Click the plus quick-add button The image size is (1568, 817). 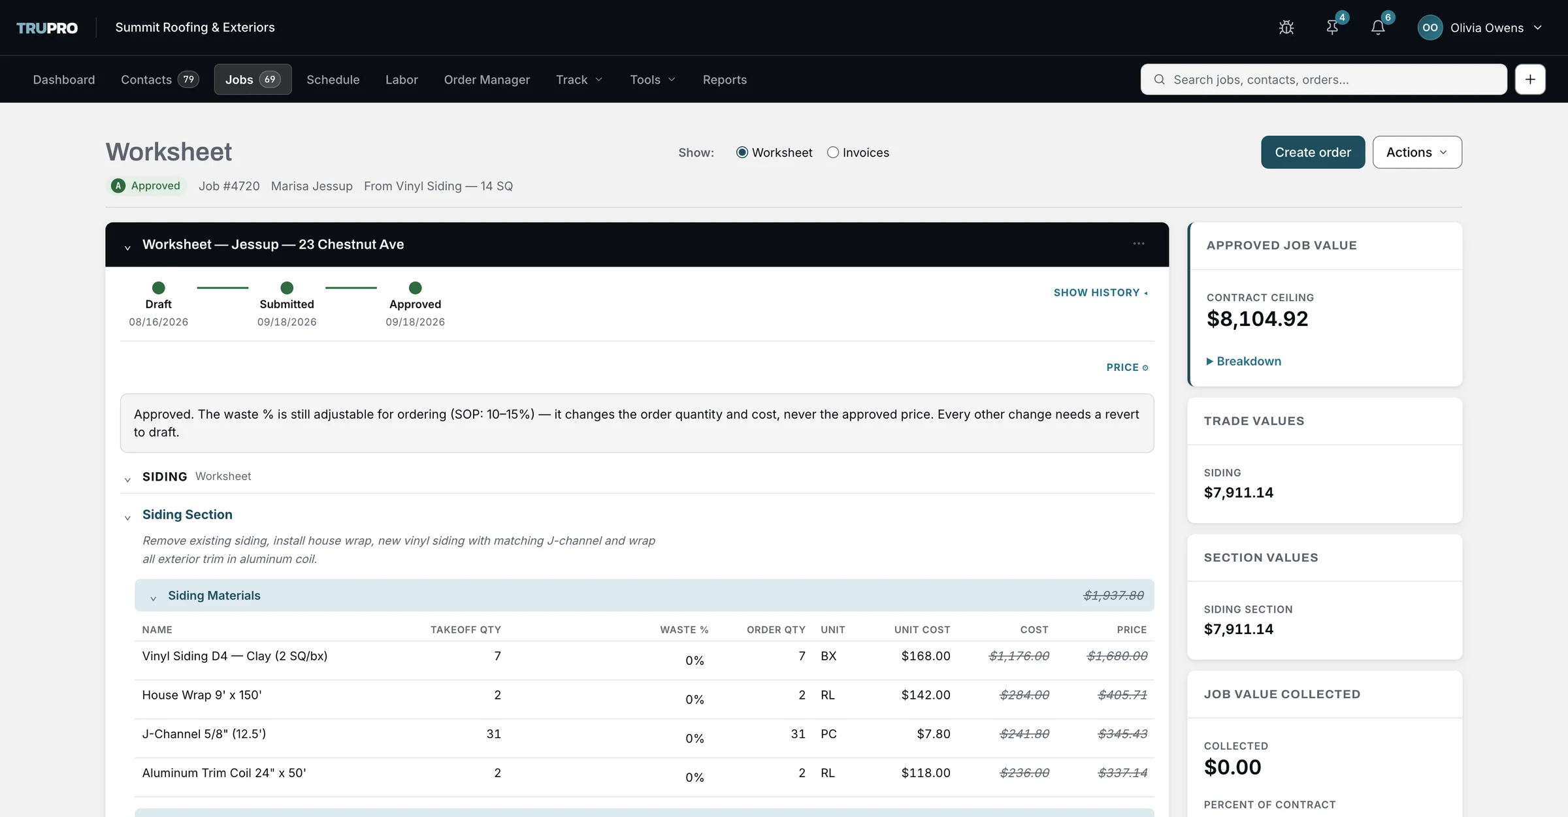tap(1530, 79)
